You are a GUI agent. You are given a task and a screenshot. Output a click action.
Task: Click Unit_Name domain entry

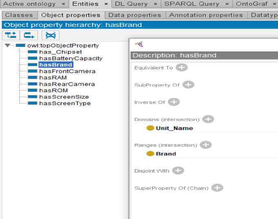174,128
